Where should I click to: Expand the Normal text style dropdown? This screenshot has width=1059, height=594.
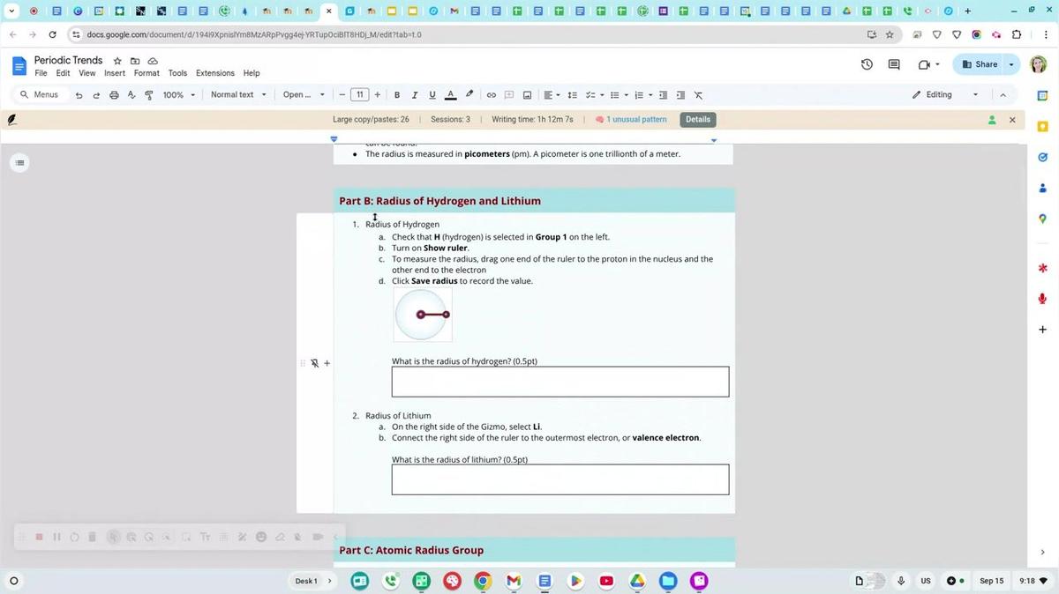coord(237,95)
